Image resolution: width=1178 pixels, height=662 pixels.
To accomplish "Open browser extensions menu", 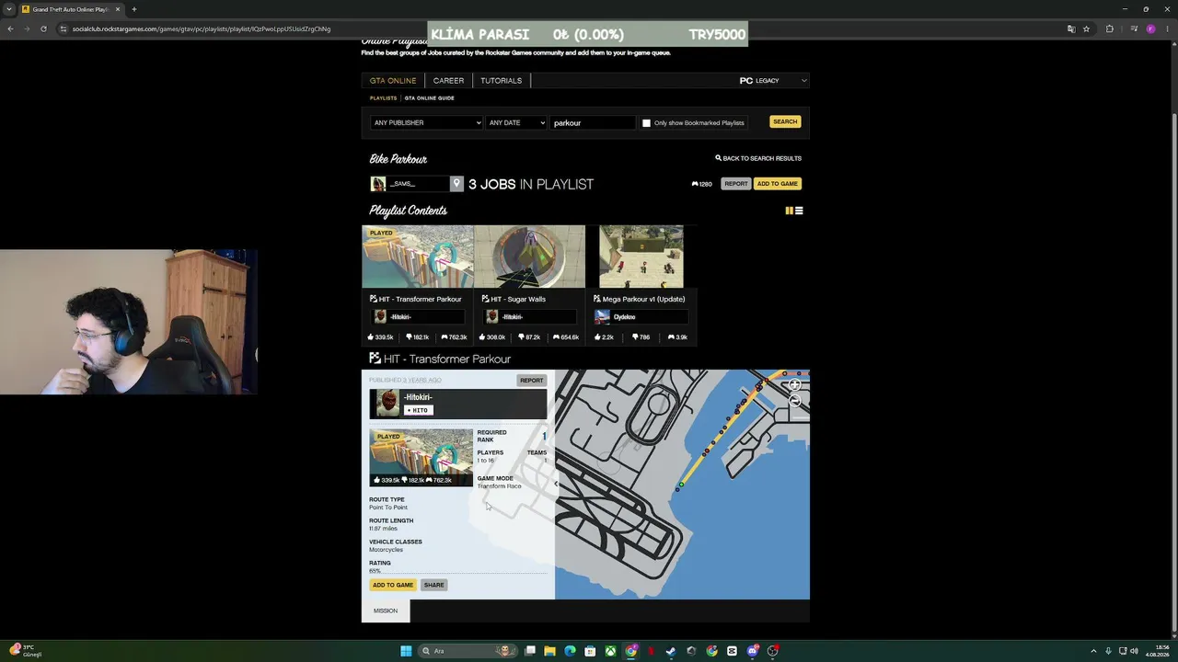I will [1109, 29].
